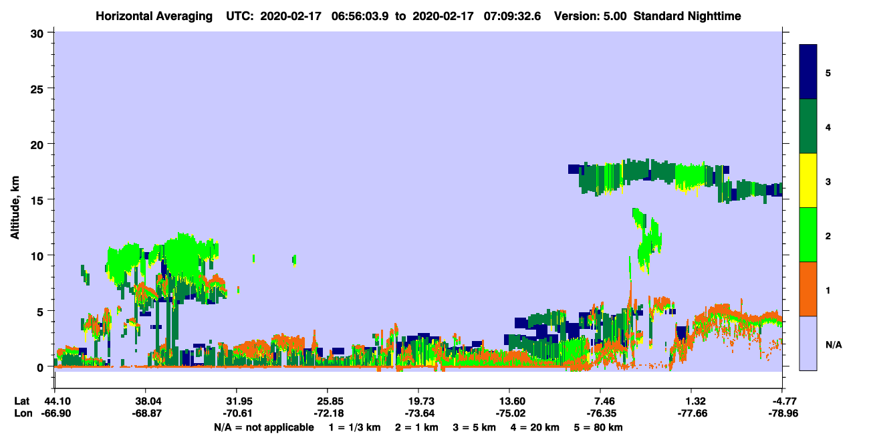This screenshot has height=446, width=869.
Task: Click the lavender N/A color bar segment
Action: pos(808,342)
